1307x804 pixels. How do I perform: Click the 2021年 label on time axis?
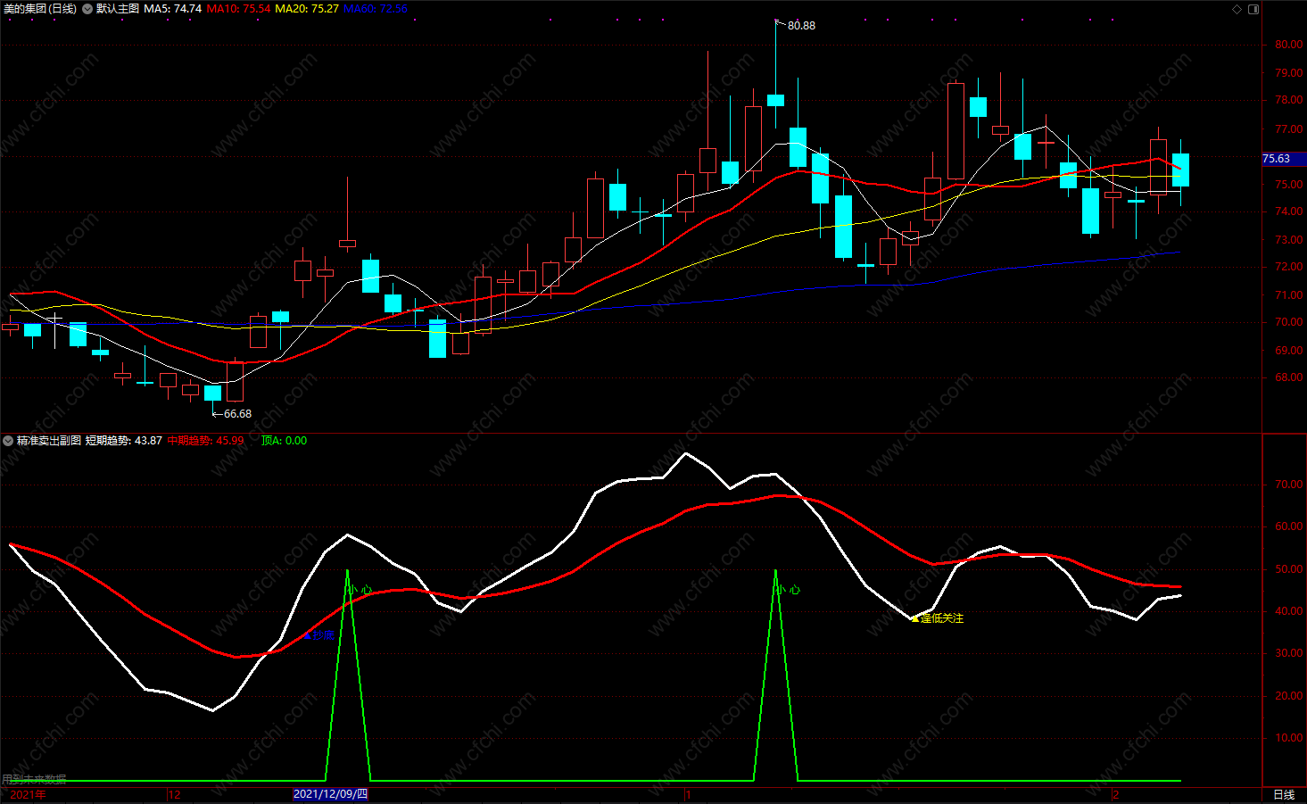click(28, 795)
